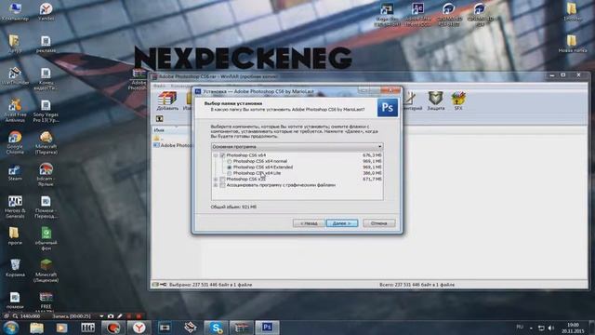This screenshot has height=335, width=595.
Task: Open the Adobe Photoshop archive desktop icon
Action: tap(139, 78)
